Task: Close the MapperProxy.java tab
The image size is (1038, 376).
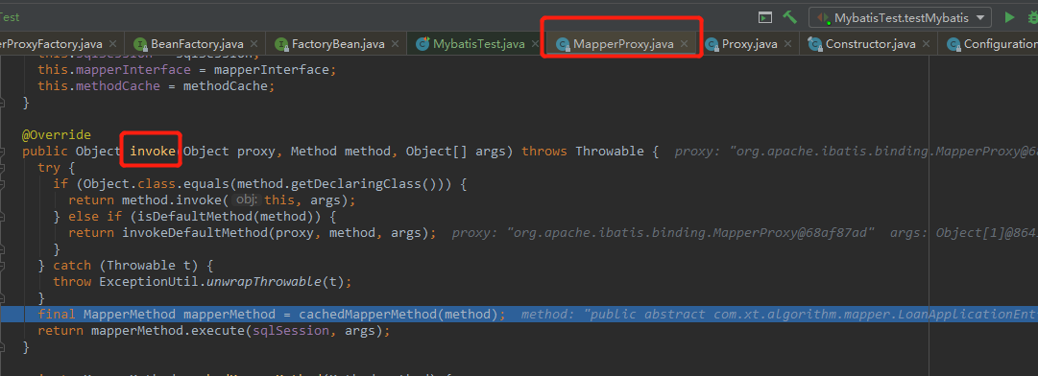Action: point(685,44)
